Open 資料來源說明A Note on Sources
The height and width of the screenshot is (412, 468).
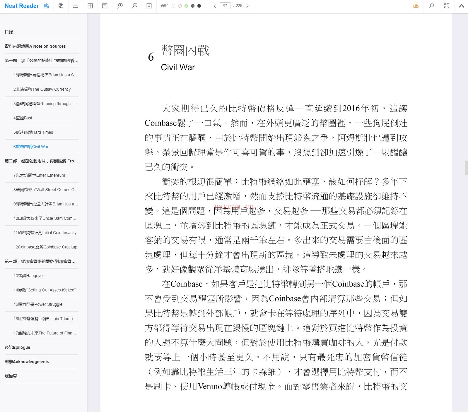(42, 46)
